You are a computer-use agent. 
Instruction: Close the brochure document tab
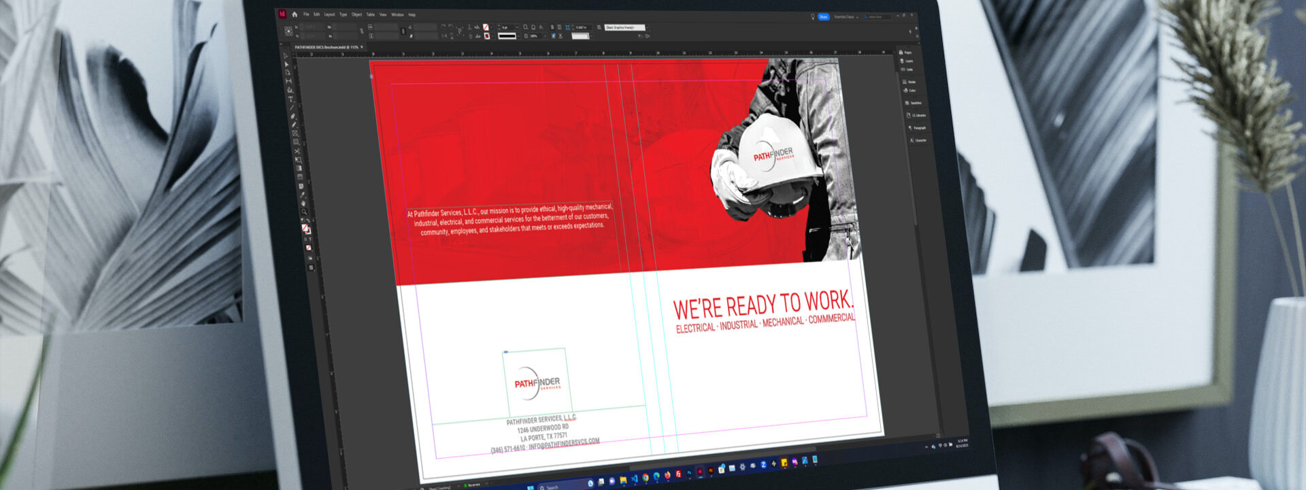tap(362, 47)
